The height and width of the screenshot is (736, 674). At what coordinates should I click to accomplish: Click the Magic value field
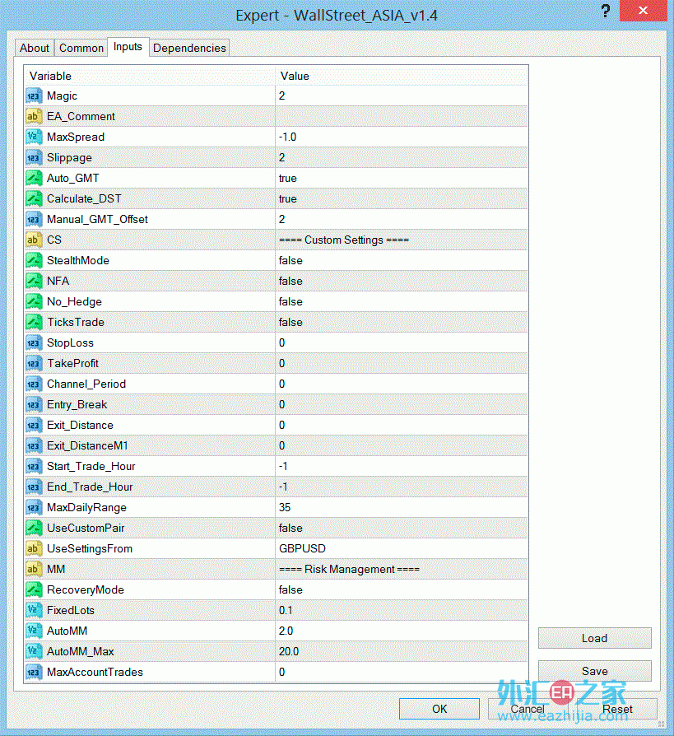402,95
